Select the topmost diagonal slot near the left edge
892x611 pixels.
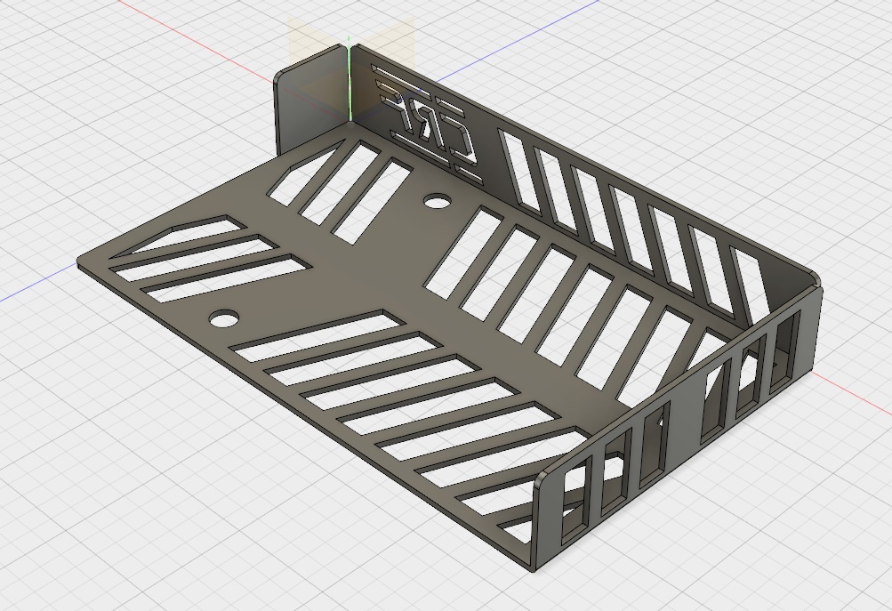tap(178, 236)
